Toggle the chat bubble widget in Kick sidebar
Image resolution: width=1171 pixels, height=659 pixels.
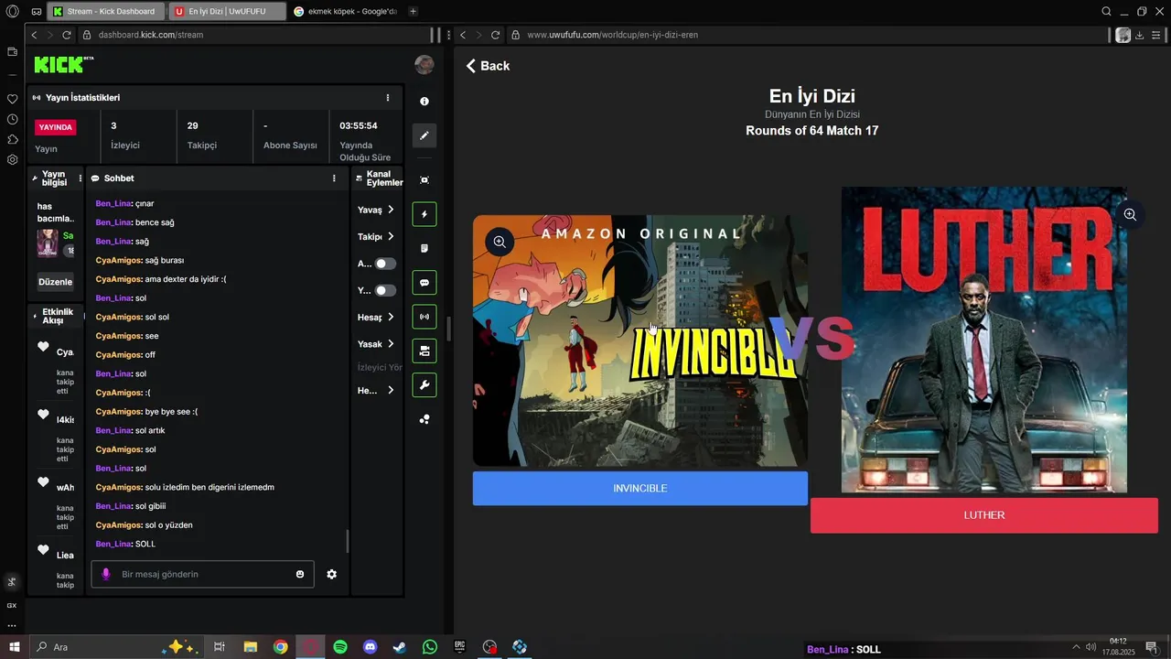(x=424, y=283)
